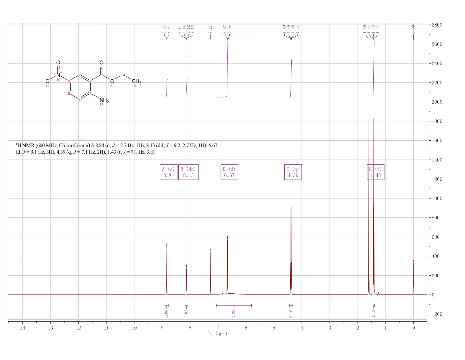Click the carbonyl oxygen labeled 8
The height and width of the screenshot is (360, 465).
pos(101,63)
